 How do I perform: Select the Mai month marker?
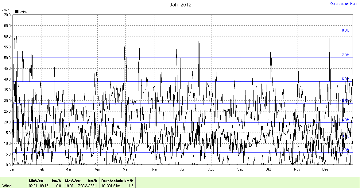[x=125, y=169]
